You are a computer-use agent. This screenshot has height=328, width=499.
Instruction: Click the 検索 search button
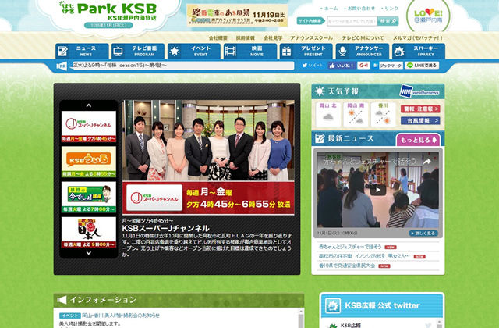(388, 21)
